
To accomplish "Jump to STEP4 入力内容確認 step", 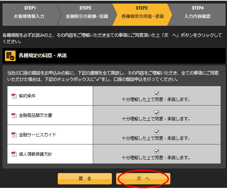I will pos(197,13).
